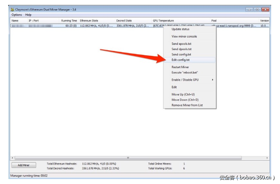The height and width of the screenshot is (184, 280).
Task: Select Move Up (Ctrl+U) entry
Action: coord(183,95)
